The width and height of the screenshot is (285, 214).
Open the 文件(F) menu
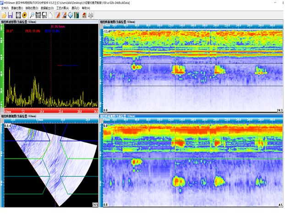[x=5, y=8]
